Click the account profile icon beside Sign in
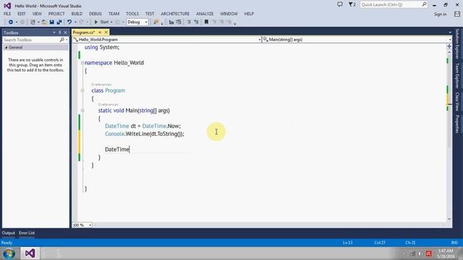This screenshot has height=260, width=463. tap(457, 14)
